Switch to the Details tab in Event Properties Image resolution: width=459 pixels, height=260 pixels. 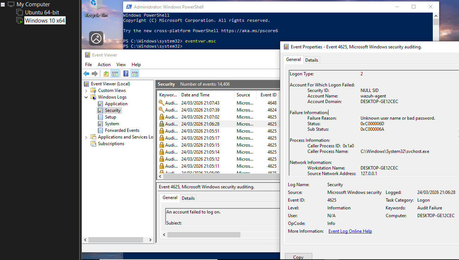312,59
